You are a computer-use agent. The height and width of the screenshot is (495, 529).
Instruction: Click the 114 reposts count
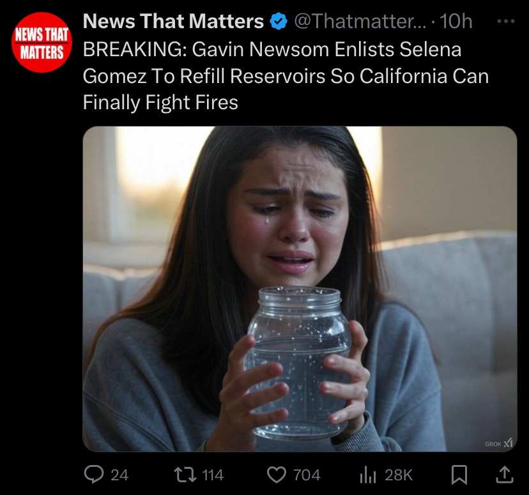click(213, 475)
